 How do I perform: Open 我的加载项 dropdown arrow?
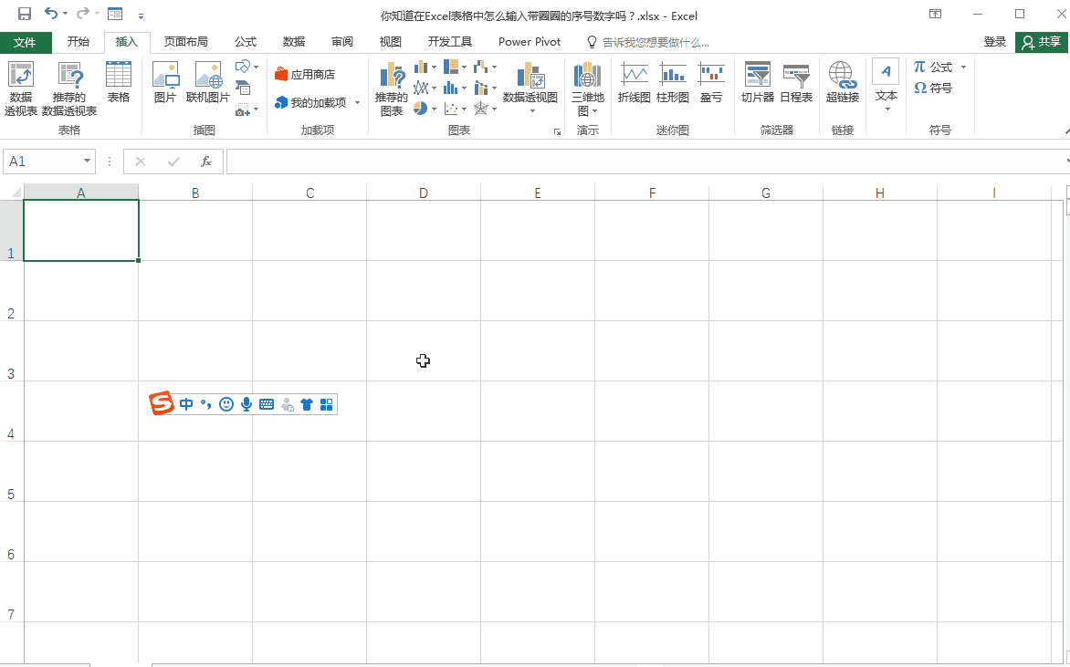pyautogui.click(x=357, y=103)
